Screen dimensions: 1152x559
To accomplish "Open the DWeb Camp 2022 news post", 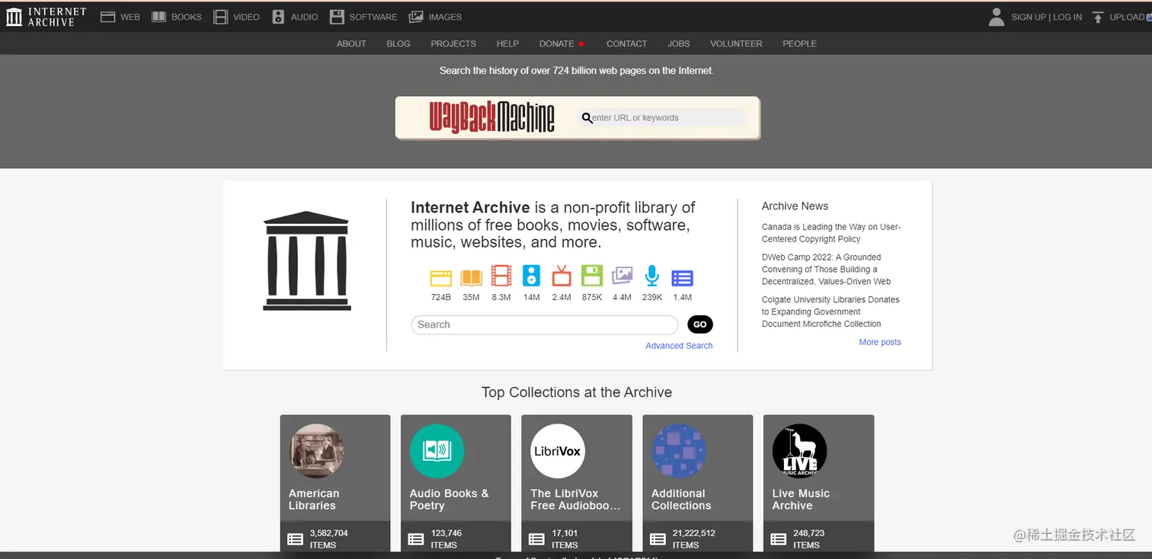I will pos(827,270).
